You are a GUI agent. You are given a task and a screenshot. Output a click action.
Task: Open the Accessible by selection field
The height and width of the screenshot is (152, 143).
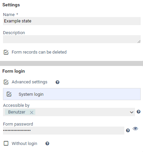pyautogui.click(x=69, y=112)
